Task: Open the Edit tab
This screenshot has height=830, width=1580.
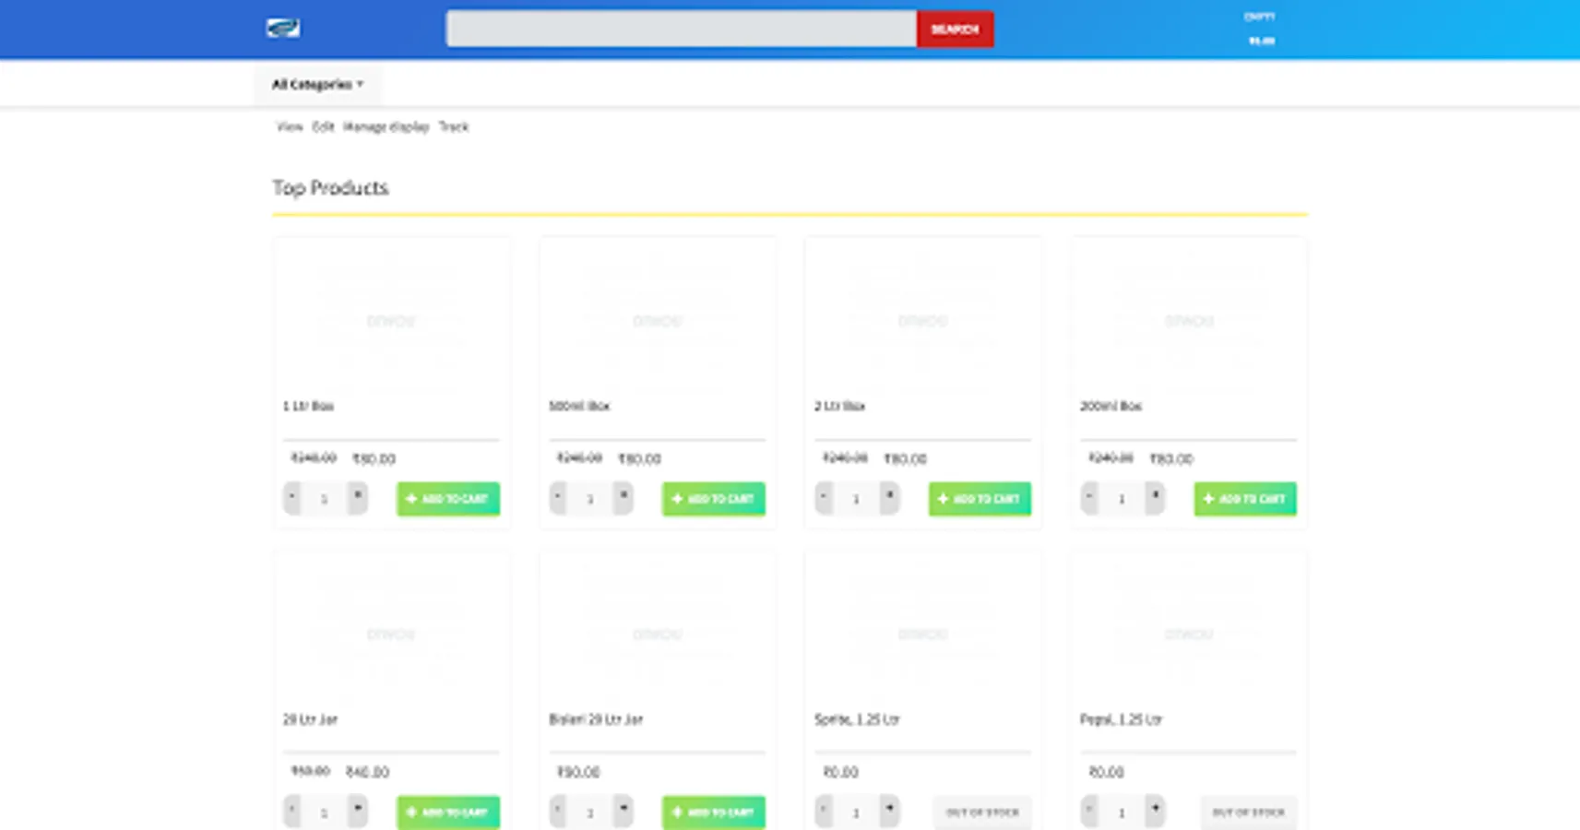Action: (x=323, y=126)
